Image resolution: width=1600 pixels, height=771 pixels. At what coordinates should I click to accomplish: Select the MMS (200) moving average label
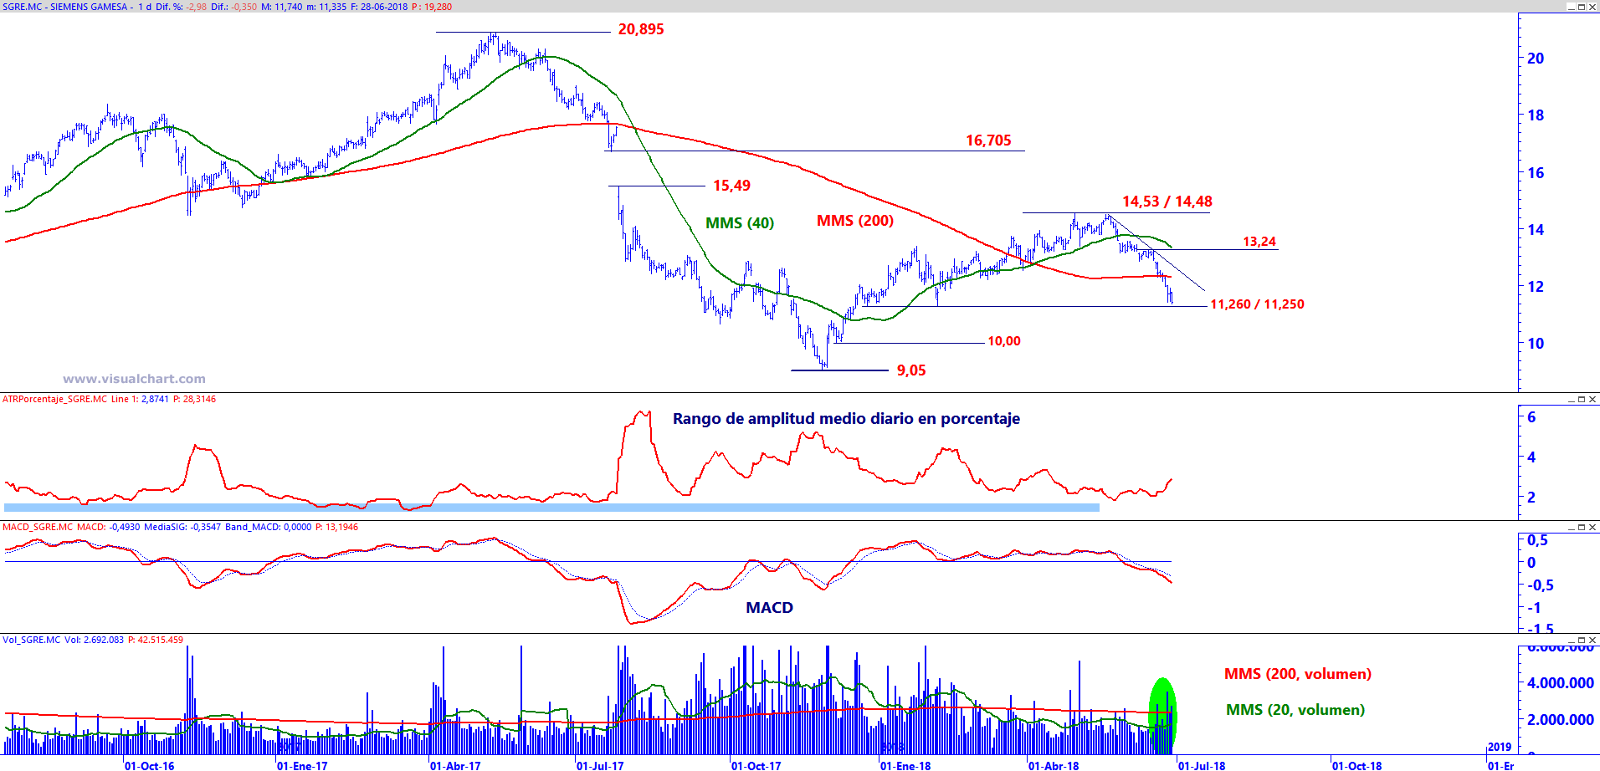tap(855, 221)
